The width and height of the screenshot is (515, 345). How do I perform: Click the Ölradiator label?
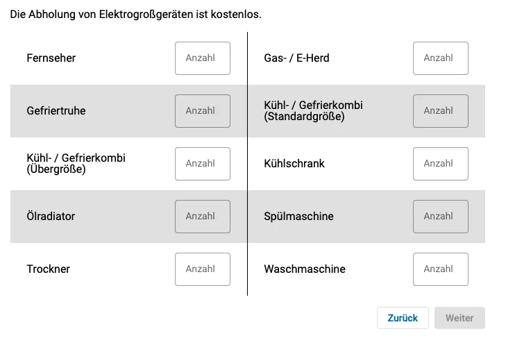pyautogui.click(x=51, y=216)
